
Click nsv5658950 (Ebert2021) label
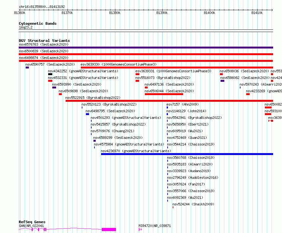[188, 124]
